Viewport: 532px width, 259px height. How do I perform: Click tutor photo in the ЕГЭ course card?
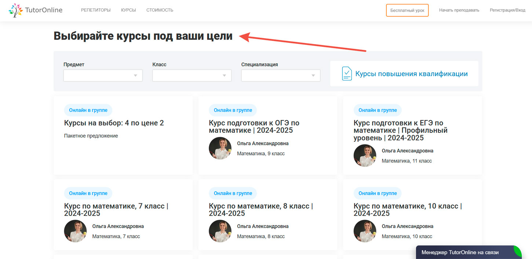365,156
